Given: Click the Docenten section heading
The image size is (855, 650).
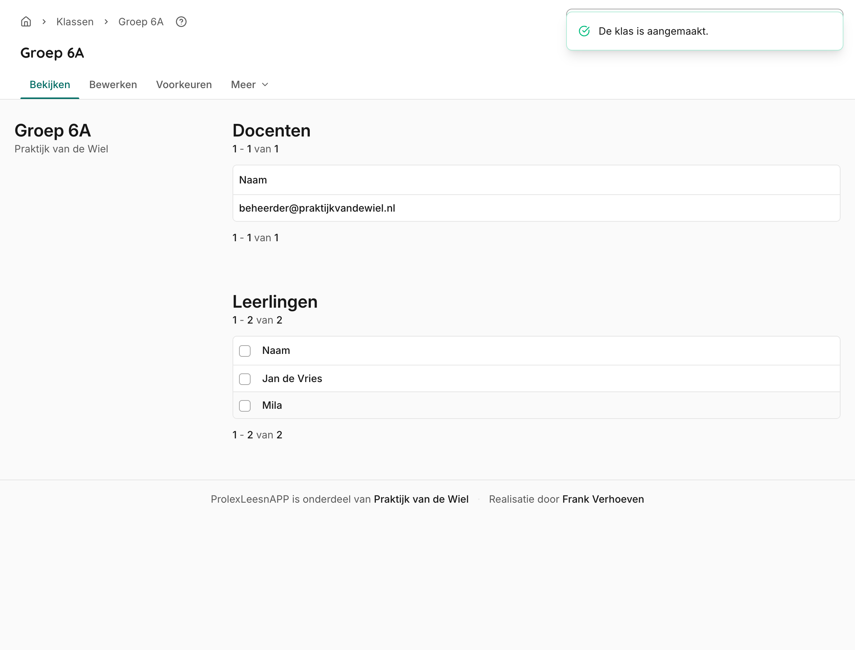Looking at the screenshot, I should pyautogui.click(x=271, y=130).
